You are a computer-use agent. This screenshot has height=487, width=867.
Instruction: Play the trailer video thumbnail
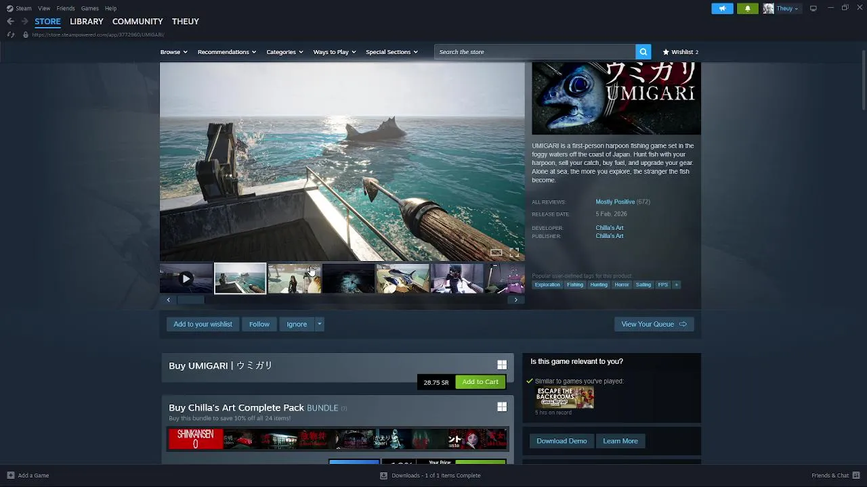[186, 278]
